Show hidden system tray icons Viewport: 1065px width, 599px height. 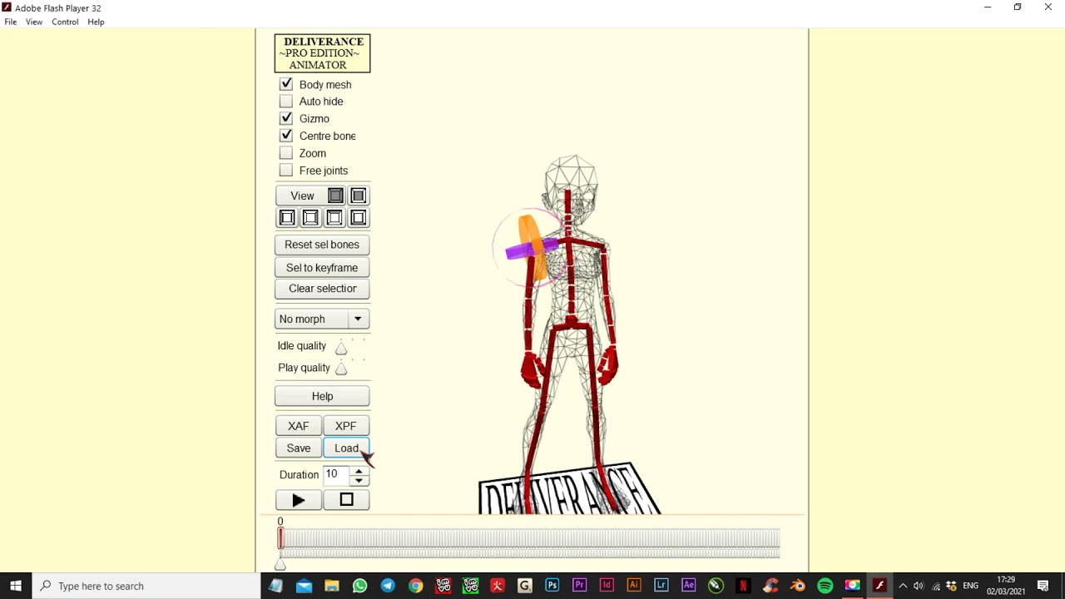pyautogui.click(x=903, y=586)
